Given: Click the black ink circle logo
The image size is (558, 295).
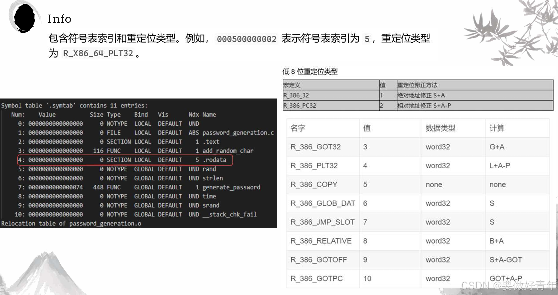Looking at the screenshot, I should pos(25,18).
